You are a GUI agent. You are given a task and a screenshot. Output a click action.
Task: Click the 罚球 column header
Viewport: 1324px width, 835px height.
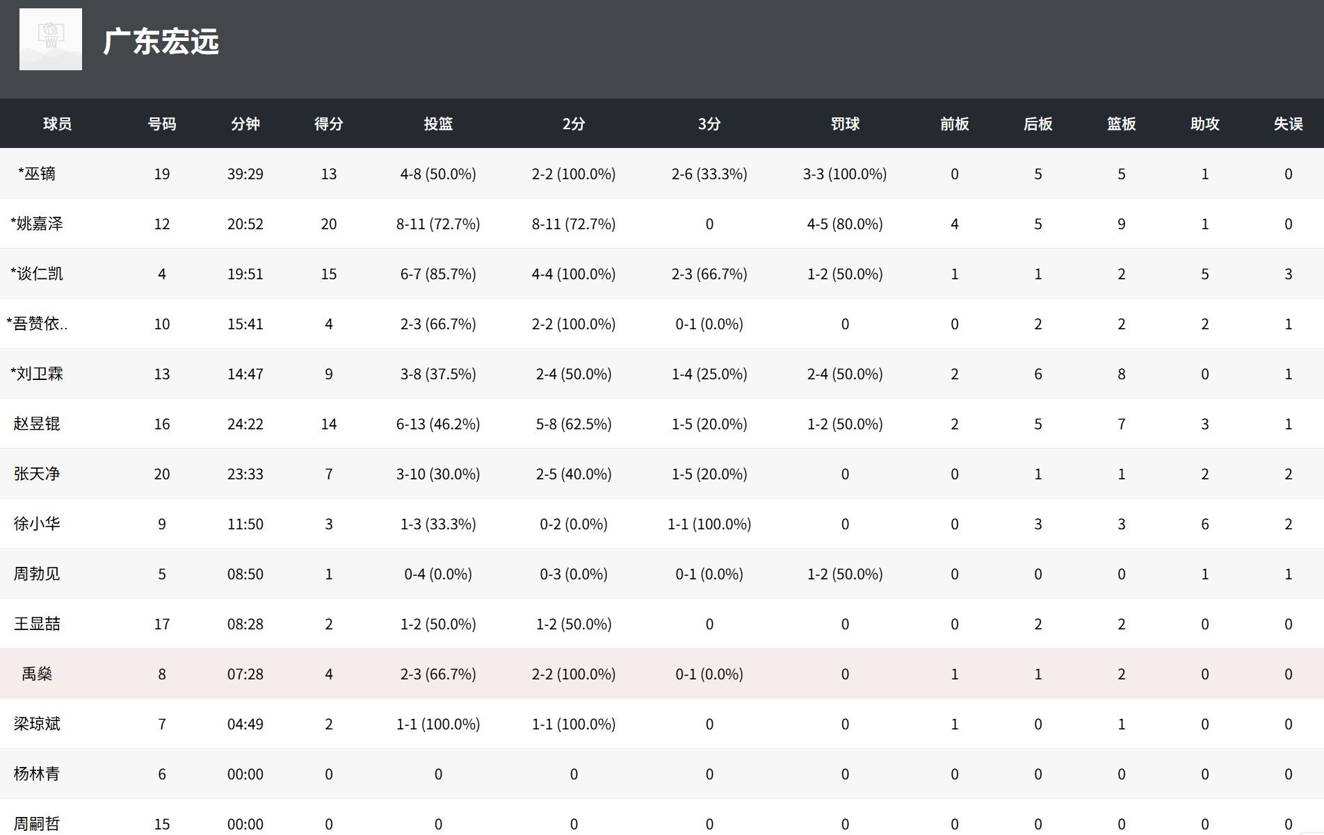coord(845,124)
